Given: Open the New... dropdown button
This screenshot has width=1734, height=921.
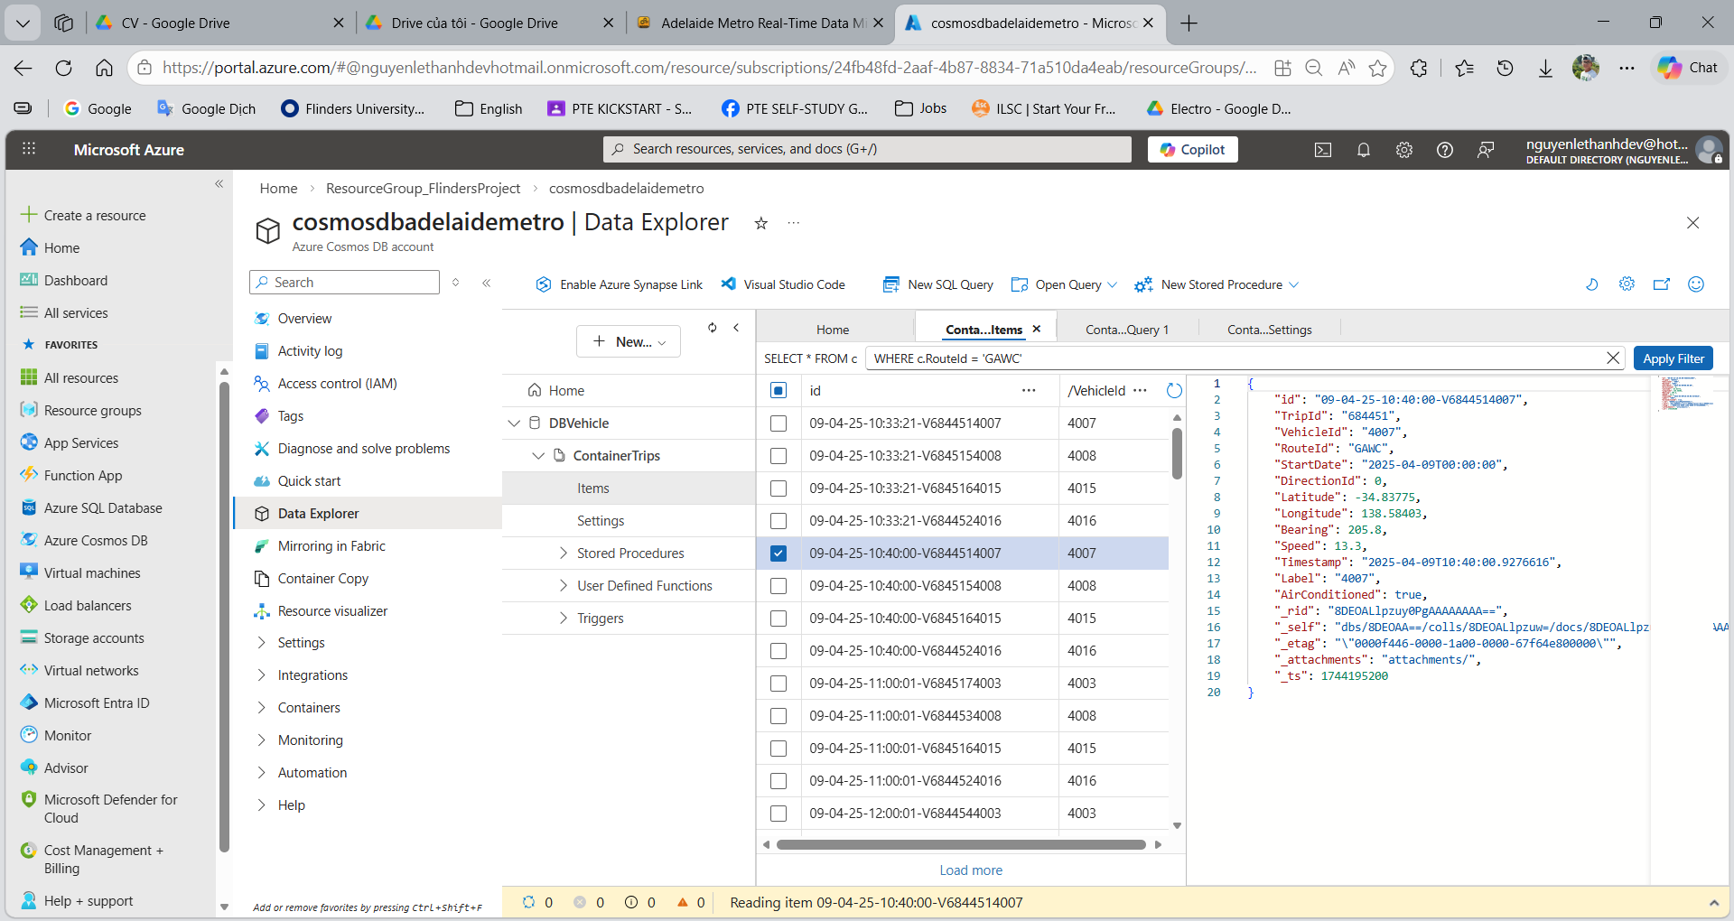Looking at the screenshot, I should click(629, 341).
